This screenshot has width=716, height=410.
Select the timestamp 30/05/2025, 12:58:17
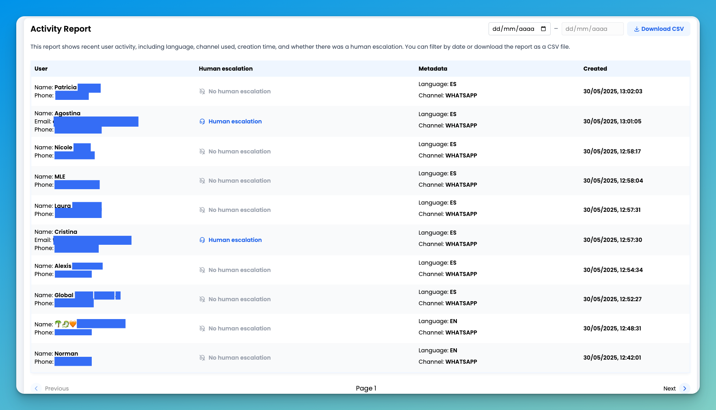pos(612,151)
